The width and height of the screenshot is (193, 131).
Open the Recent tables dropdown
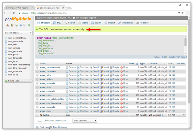click(x=18, y=33)
